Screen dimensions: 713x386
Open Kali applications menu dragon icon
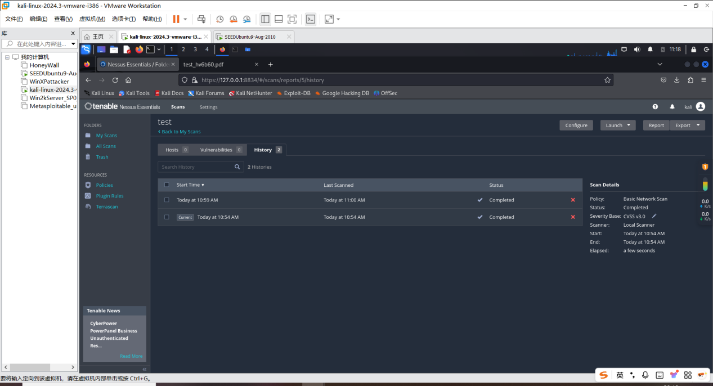coord(86,50)
